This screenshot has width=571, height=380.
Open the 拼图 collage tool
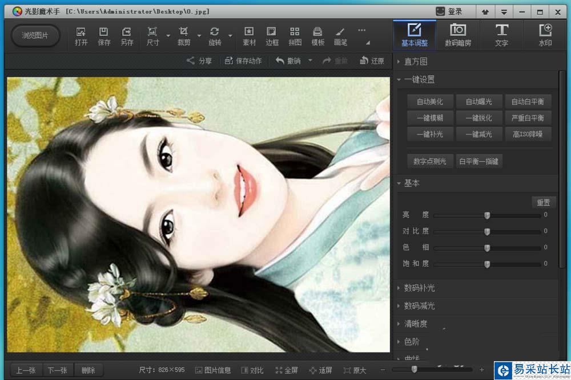(x=295, y=36)
